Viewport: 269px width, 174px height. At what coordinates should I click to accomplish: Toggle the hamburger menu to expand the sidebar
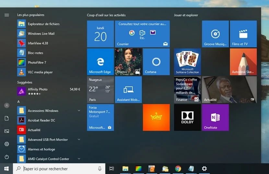7,15
